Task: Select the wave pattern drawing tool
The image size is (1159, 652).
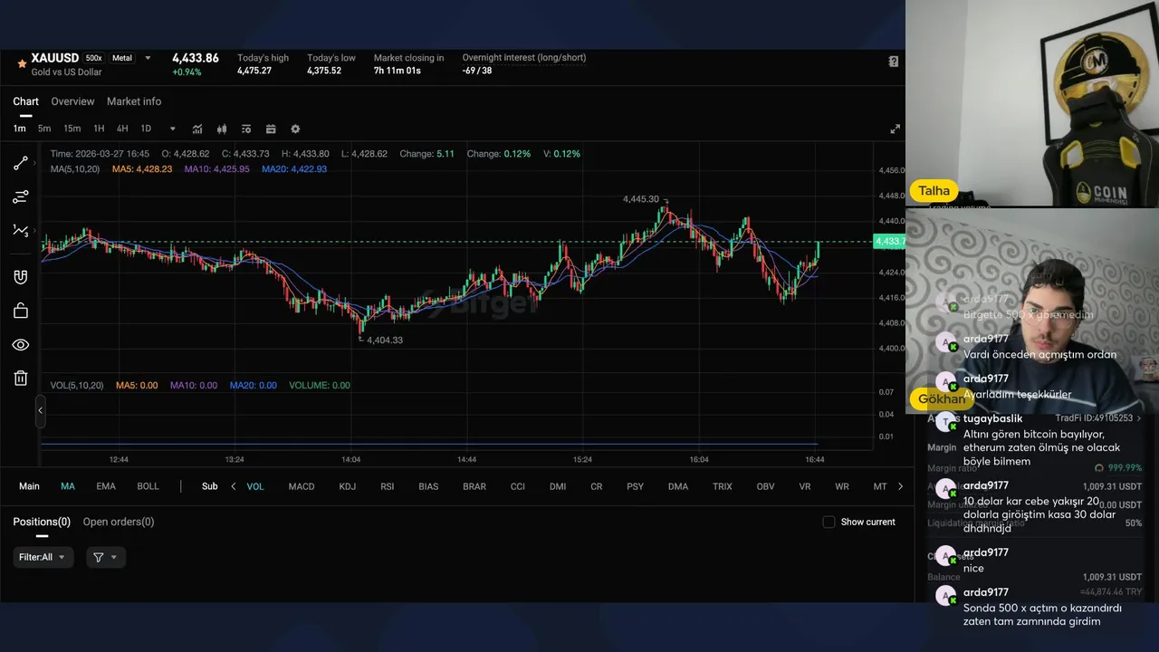Action: pyautogui.click(x=21, y=230)
